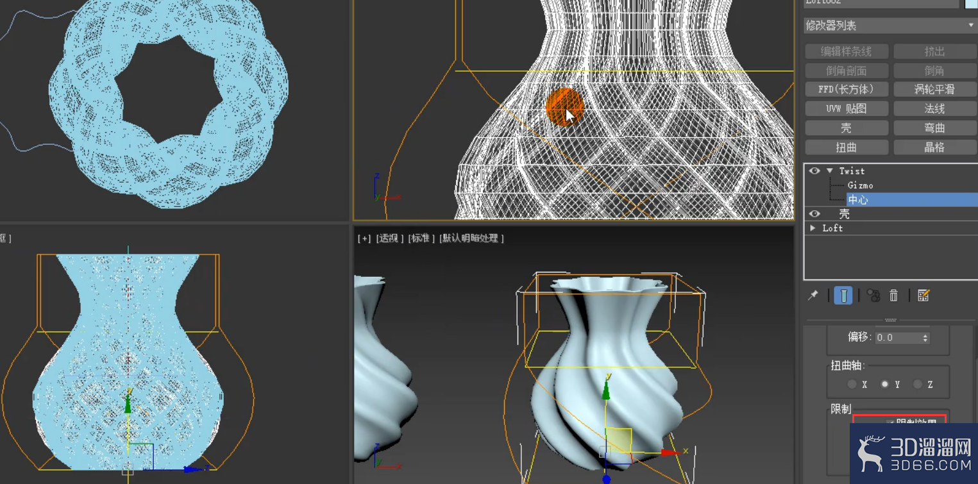Toggle the 壳 modifier eye icon
The width and height of the screenshot is (978, 484).
click(814, 214)
